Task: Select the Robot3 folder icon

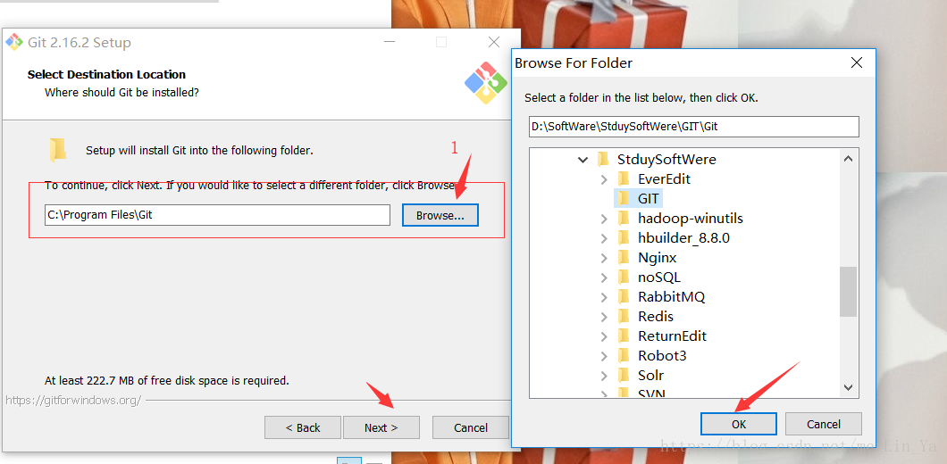Action: [624, 355]
